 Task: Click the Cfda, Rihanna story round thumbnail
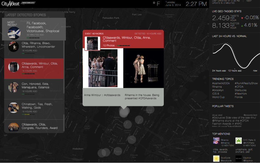click(x=14, y=47)
